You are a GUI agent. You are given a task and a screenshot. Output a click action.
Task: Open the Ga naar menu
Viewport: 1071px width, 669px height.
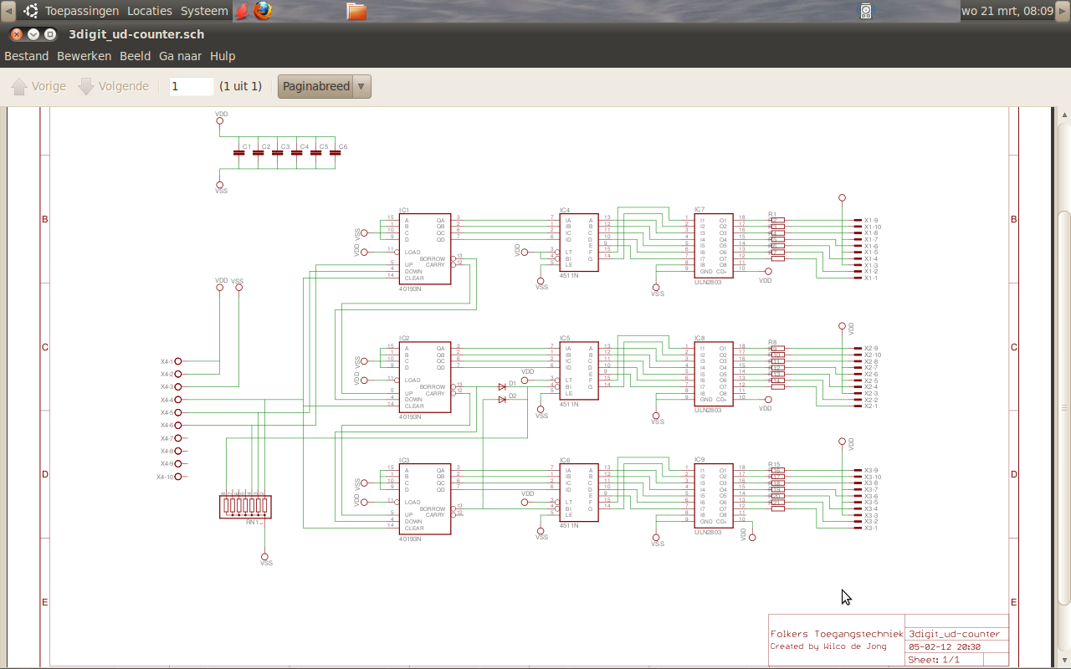pos(181,56)
